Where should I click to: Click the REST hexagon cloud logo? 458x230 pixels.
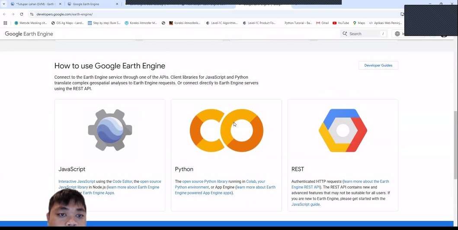[x=343, y=131]
